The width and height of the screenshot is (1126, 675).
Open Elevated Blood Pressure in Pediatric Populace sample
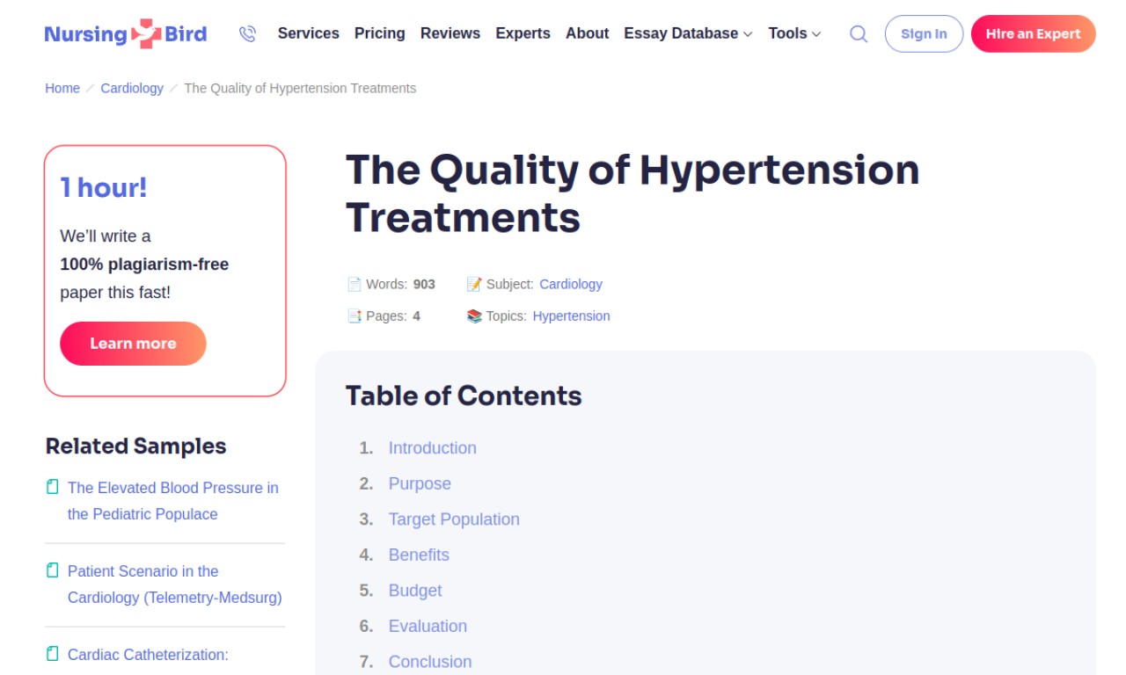(173, 501)
